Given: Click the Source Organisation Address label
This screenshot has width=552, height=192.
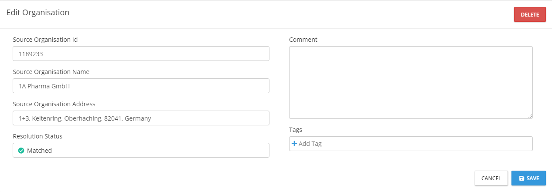Looking at the screenshot, I should (x=54, y=104).
